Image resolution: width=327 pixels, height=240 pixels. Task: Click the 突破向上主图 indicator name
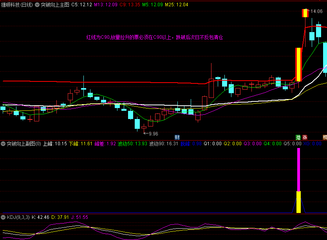(55, 5)
